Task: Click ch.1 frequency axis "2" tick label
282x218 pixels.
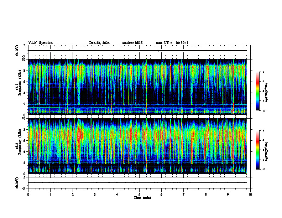Action: click(x=25, y=104)
